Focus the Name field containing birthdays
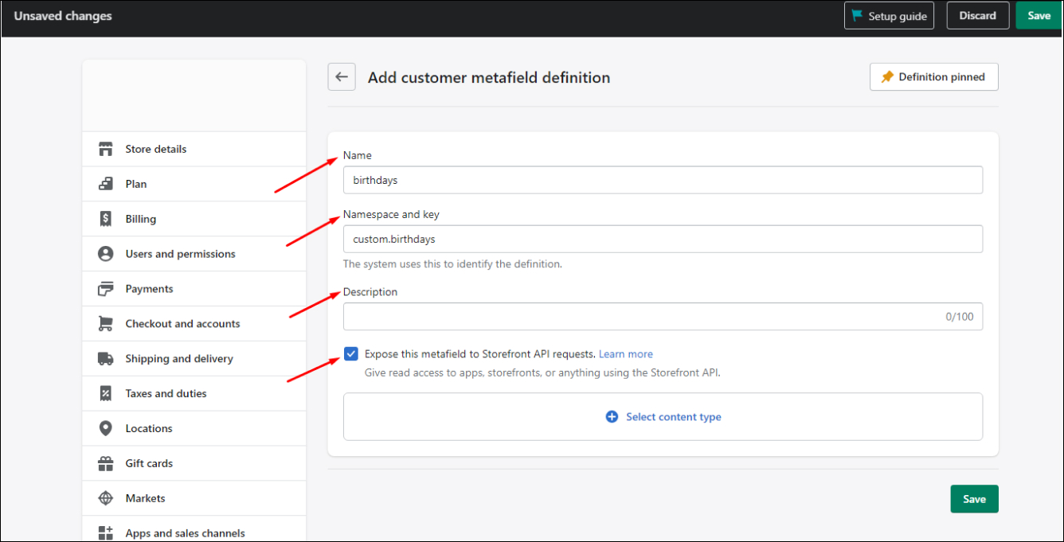 663,180
